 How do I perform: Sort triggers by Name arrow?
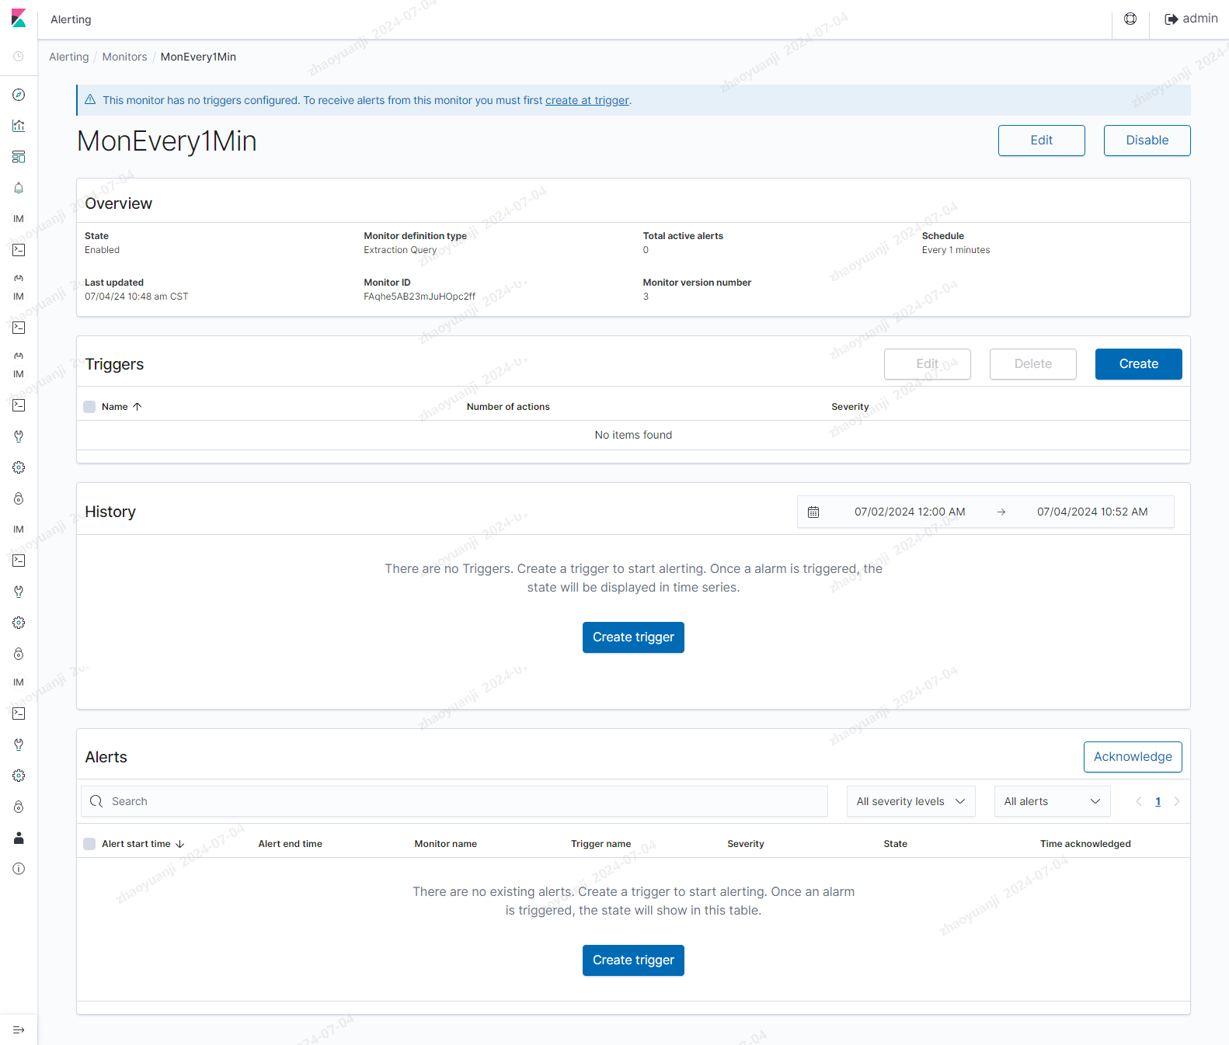coord(138,407)
